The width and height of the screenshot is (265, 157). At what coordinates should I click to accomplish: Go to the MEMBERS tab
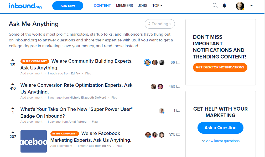124,6
